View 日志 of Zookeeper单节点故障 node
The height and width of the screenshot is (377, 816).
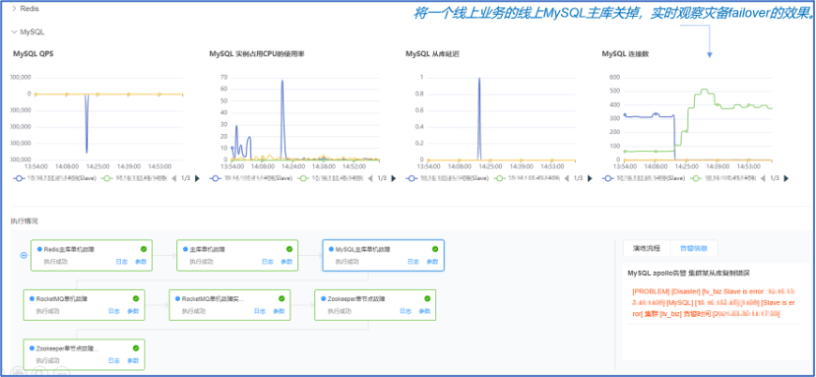pyautogui.click(x=405, y=311)
